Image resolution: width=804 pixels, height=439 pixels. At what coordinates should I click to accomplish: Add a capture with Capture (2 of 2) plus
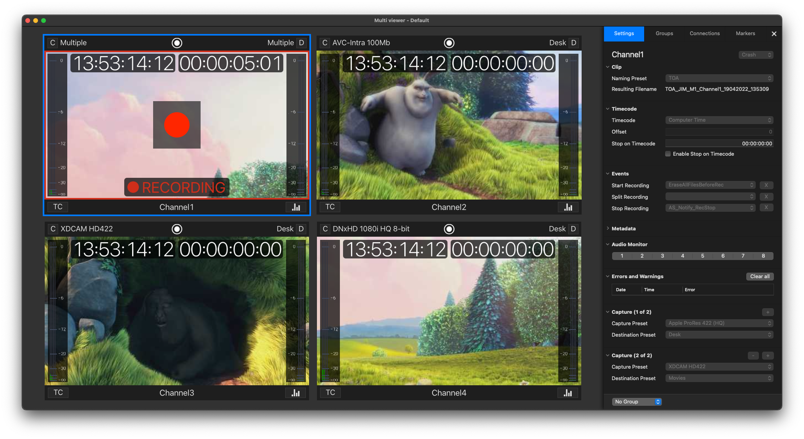[x=768, y=356]
